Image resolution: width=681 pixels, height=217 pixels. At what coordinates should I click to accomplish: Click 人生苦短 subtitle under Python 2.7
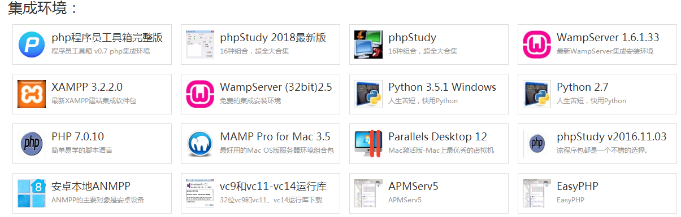[x=591, y=101]
